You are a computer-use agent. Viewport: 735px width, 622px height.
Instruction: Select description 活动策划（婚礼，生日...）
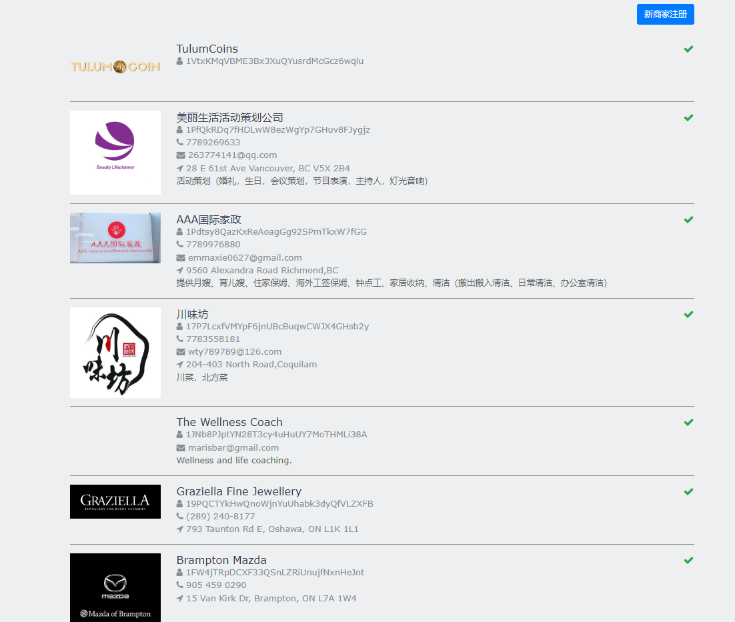tap(302, 181)
